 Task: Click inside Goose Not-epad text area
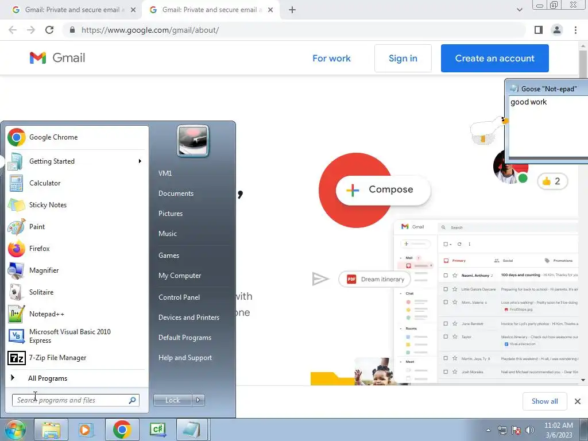[548, 126]
